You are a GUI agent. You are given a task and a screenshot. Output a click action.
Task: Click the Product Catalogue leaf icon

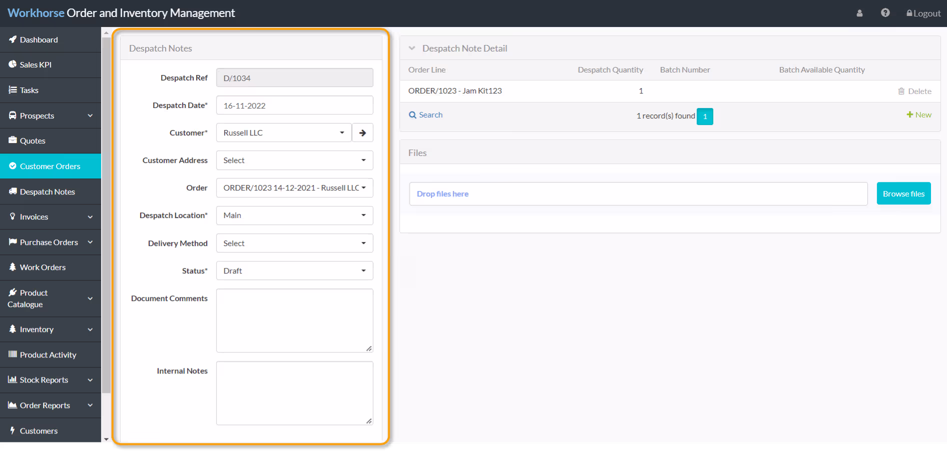(13, 292)
